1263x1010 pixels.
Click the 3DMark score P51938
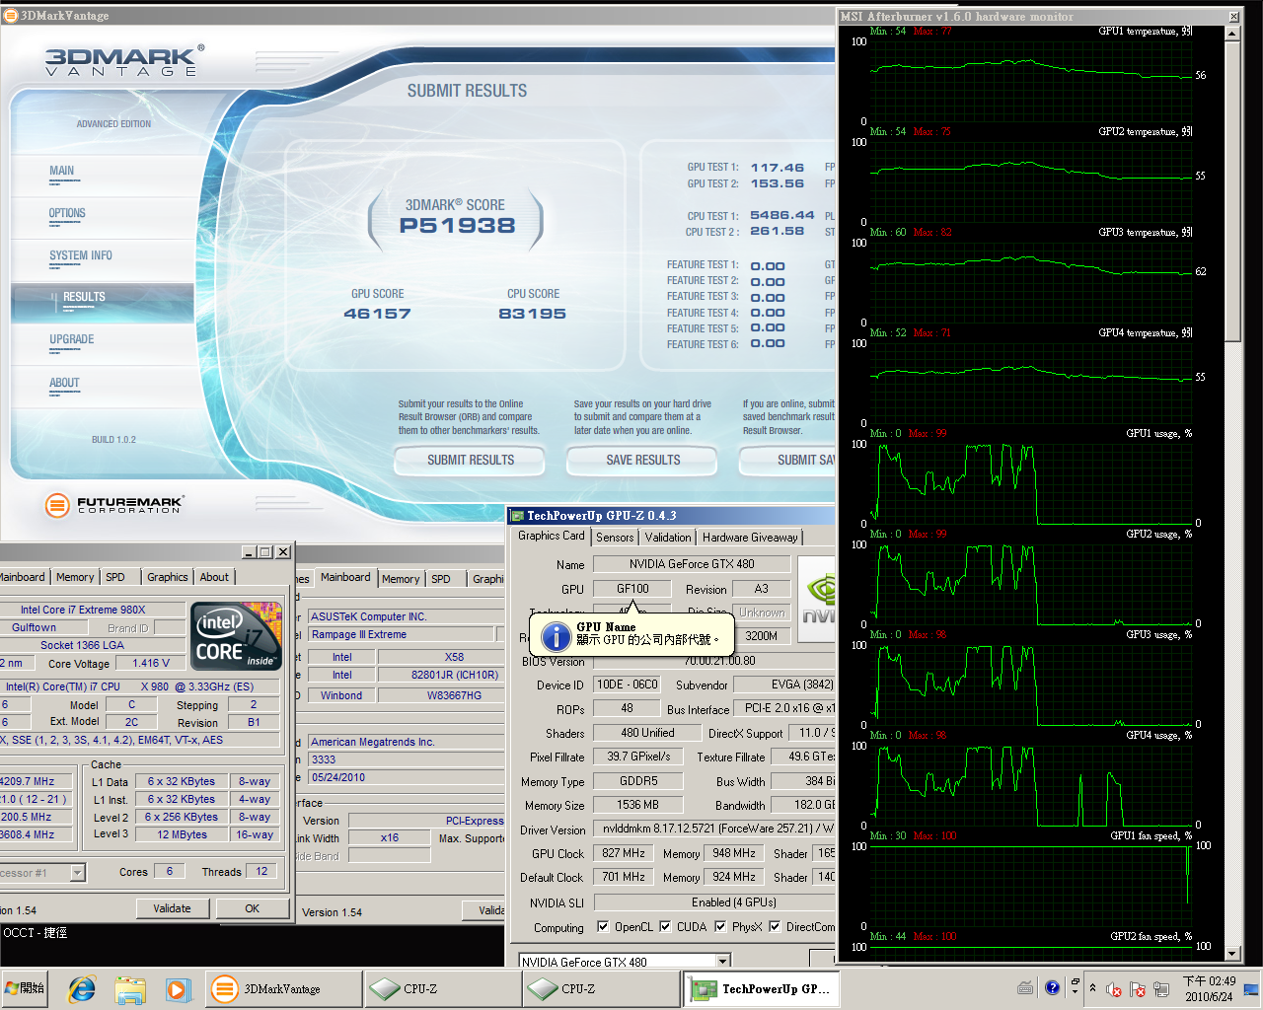tap(458, 226)
